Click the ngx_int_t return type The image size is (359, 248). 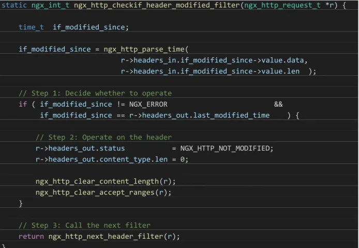(50, 5)
